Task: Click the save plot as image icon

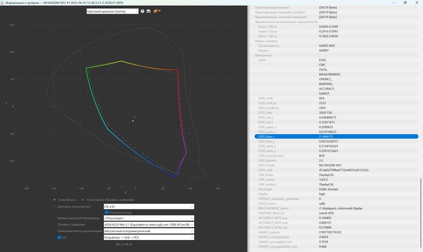Action: (149, 11)
